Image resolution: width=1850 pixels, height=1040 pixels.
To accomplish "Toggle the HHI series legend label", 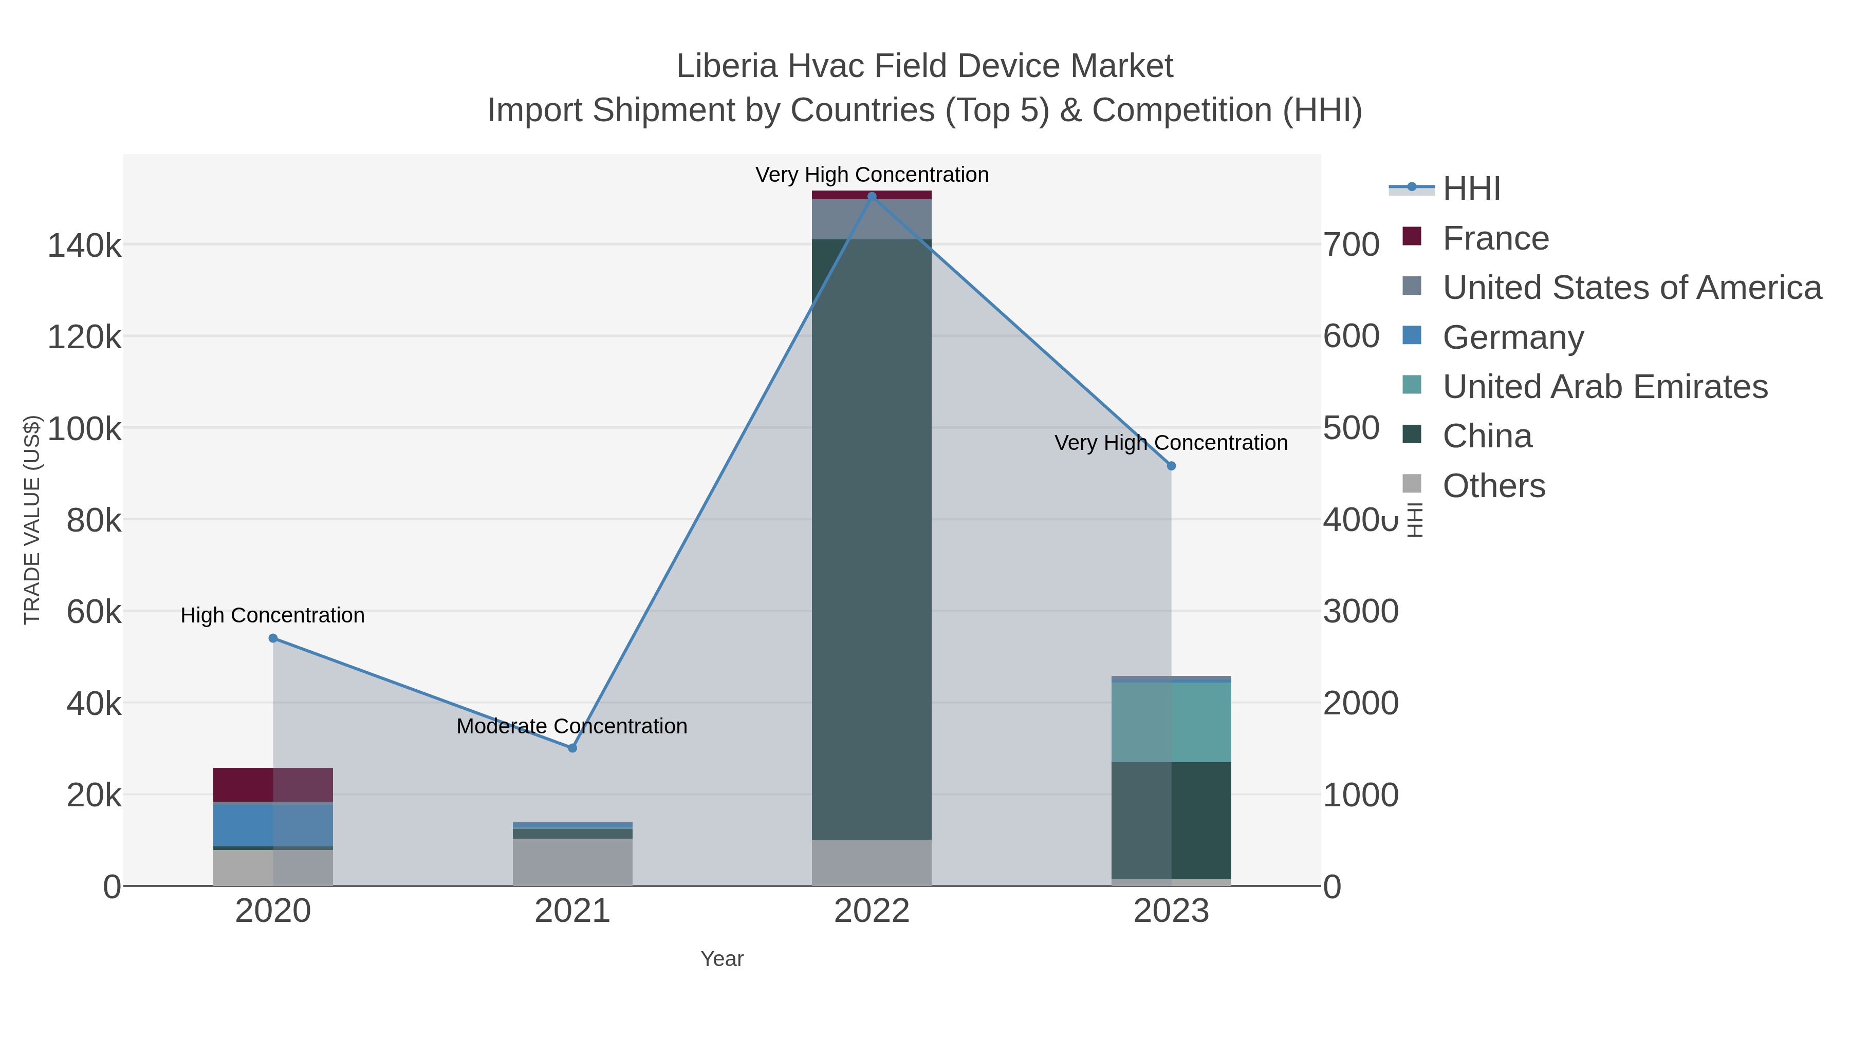I will [1472, 189].
